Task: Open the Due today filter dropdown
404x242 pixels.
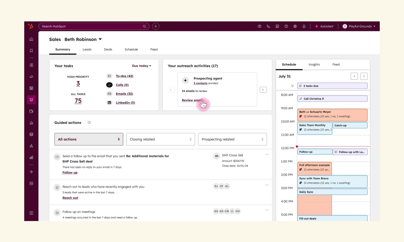Action: [x=141, y=66]
